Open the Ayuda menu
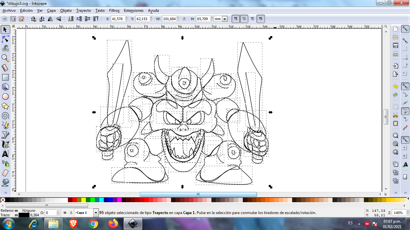This screenshot has height=230, width=410. pyautogui.click(x=153, y=11)
